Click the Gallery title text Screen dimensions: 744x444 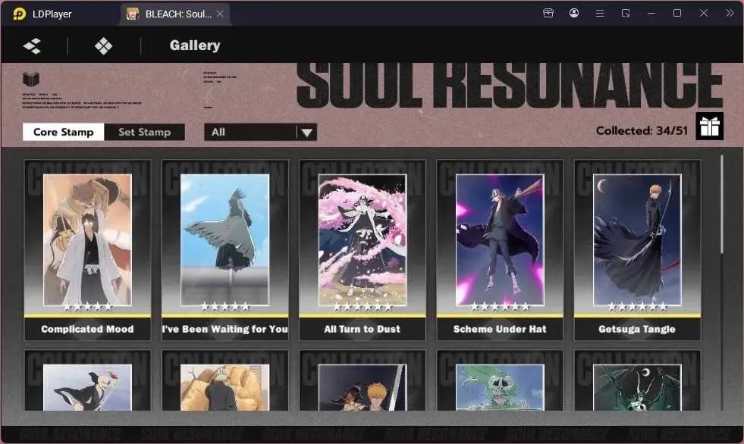point(195,45)
